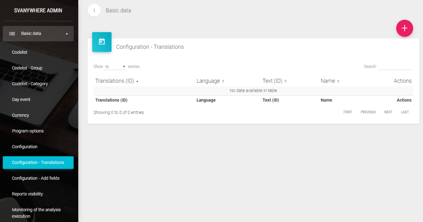Click the NEXT pagination button
This screenshot has width=423, height=222.
click(388, 112)
